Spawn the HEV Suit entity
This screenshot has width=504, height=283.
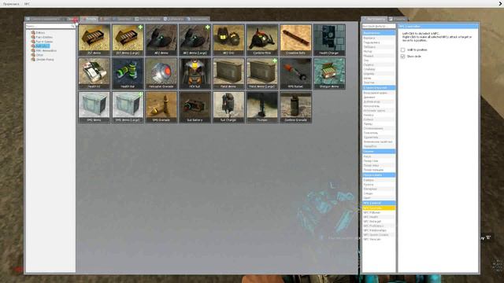(x=195, y=73)
